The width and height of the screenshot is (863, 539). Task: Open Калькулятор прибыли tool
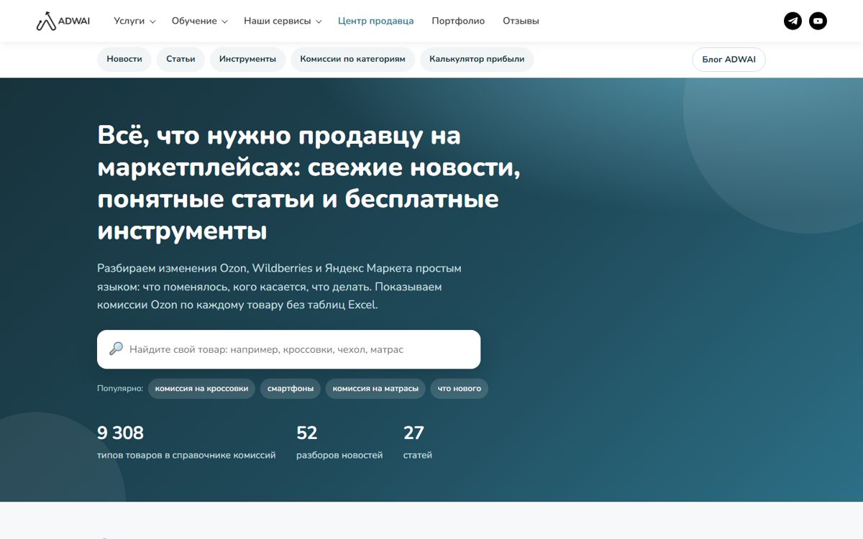pyautogui.click(x=477, y=60)
